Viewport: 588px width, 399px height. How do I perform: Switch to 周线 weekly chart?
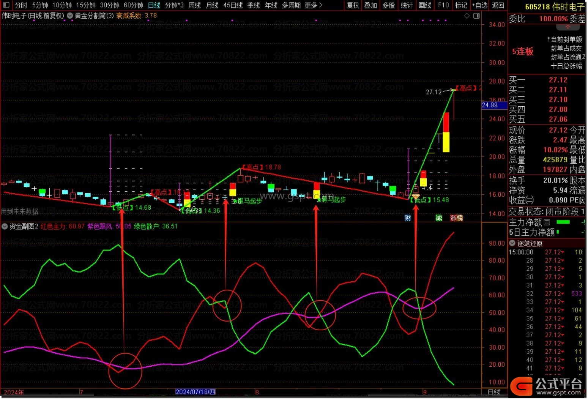click(x=195, y=5)
